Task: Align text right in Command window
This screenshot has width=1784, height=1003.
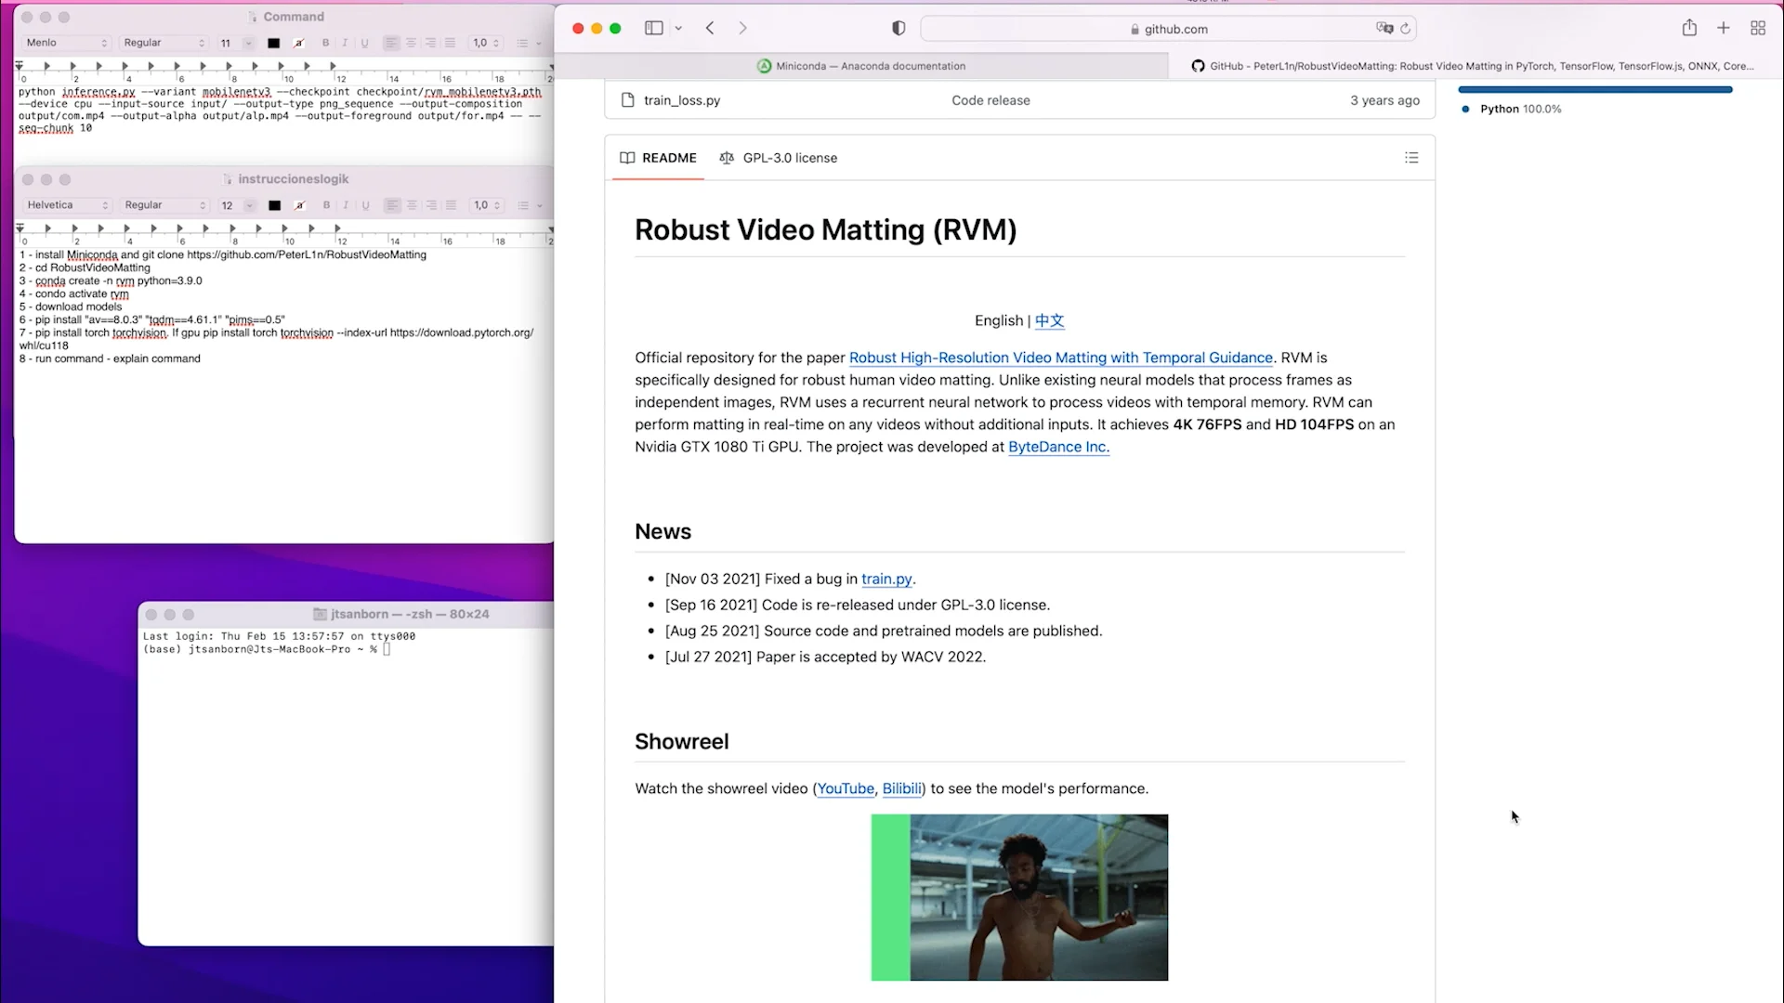Action: (x=430, y=43)
